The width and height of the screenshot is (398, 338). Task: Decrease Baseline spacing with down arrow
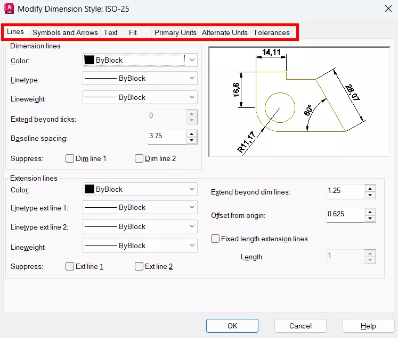click(x=192, y=140)
